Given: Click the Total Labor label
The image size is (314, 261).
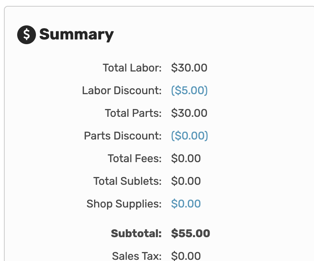Looking at the screenshot, I should point(132,68).
